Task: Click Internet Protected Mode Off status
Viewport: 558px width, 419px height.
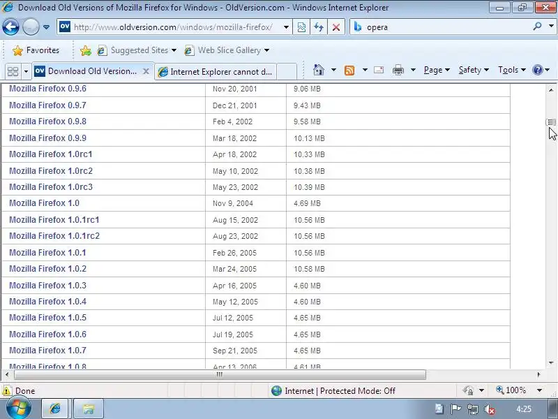Action: (333, 391)
